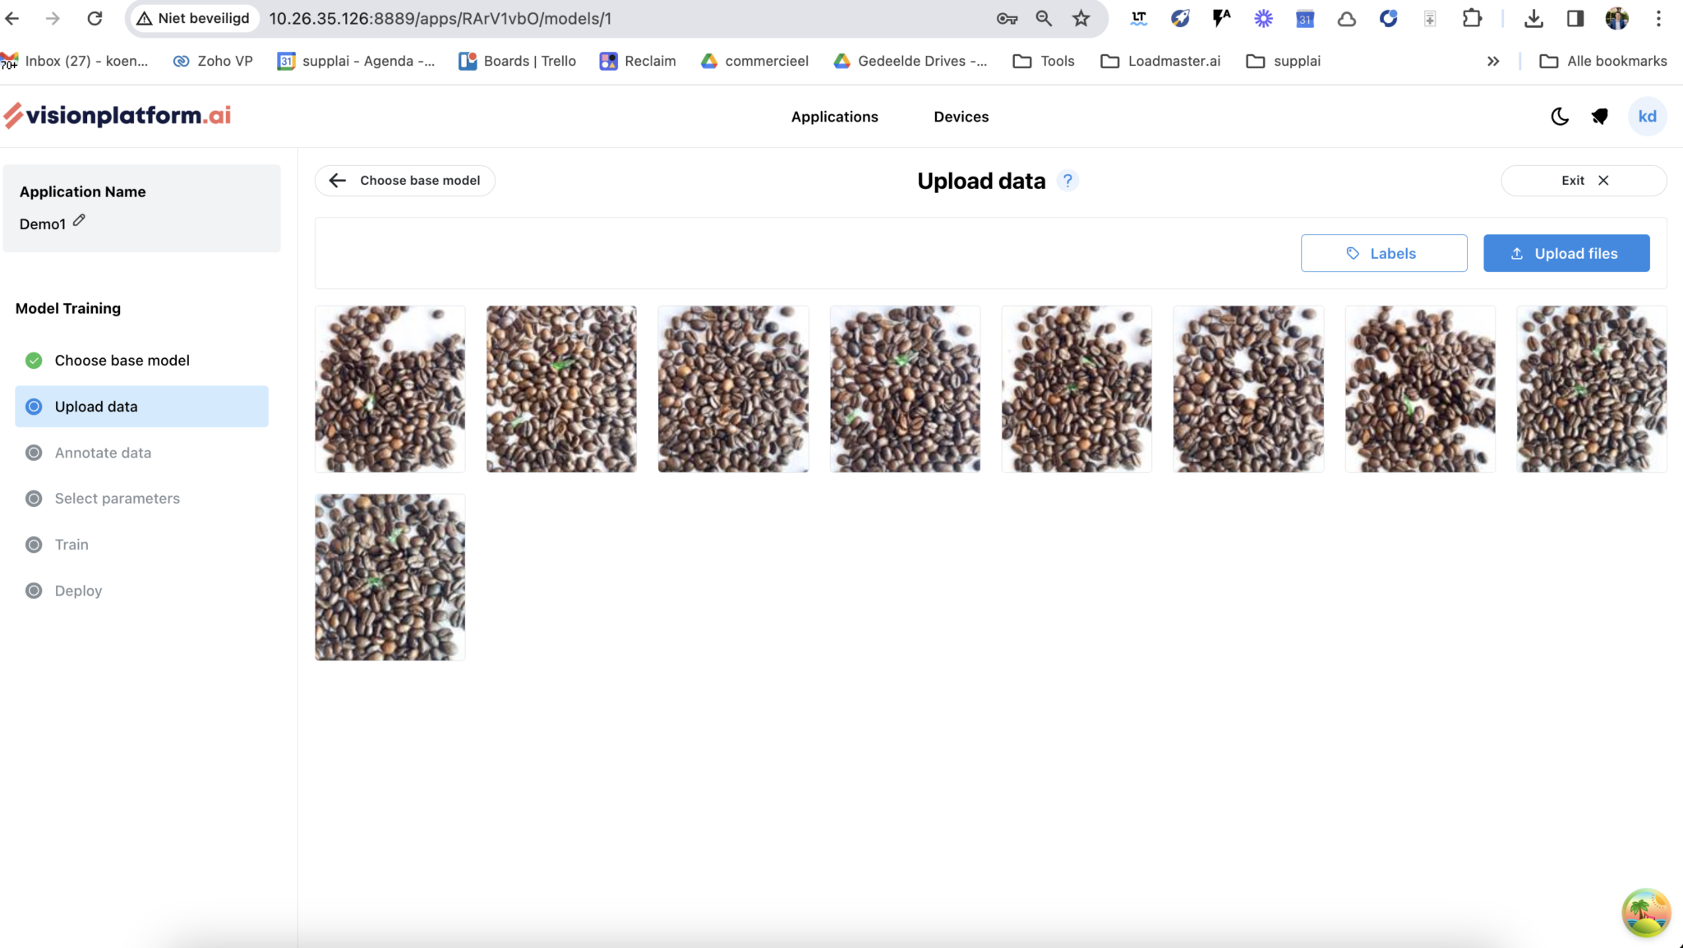This screenshot has height=948, width=1683.
Task: Select the Upload data step indicator
Action: 33,406
